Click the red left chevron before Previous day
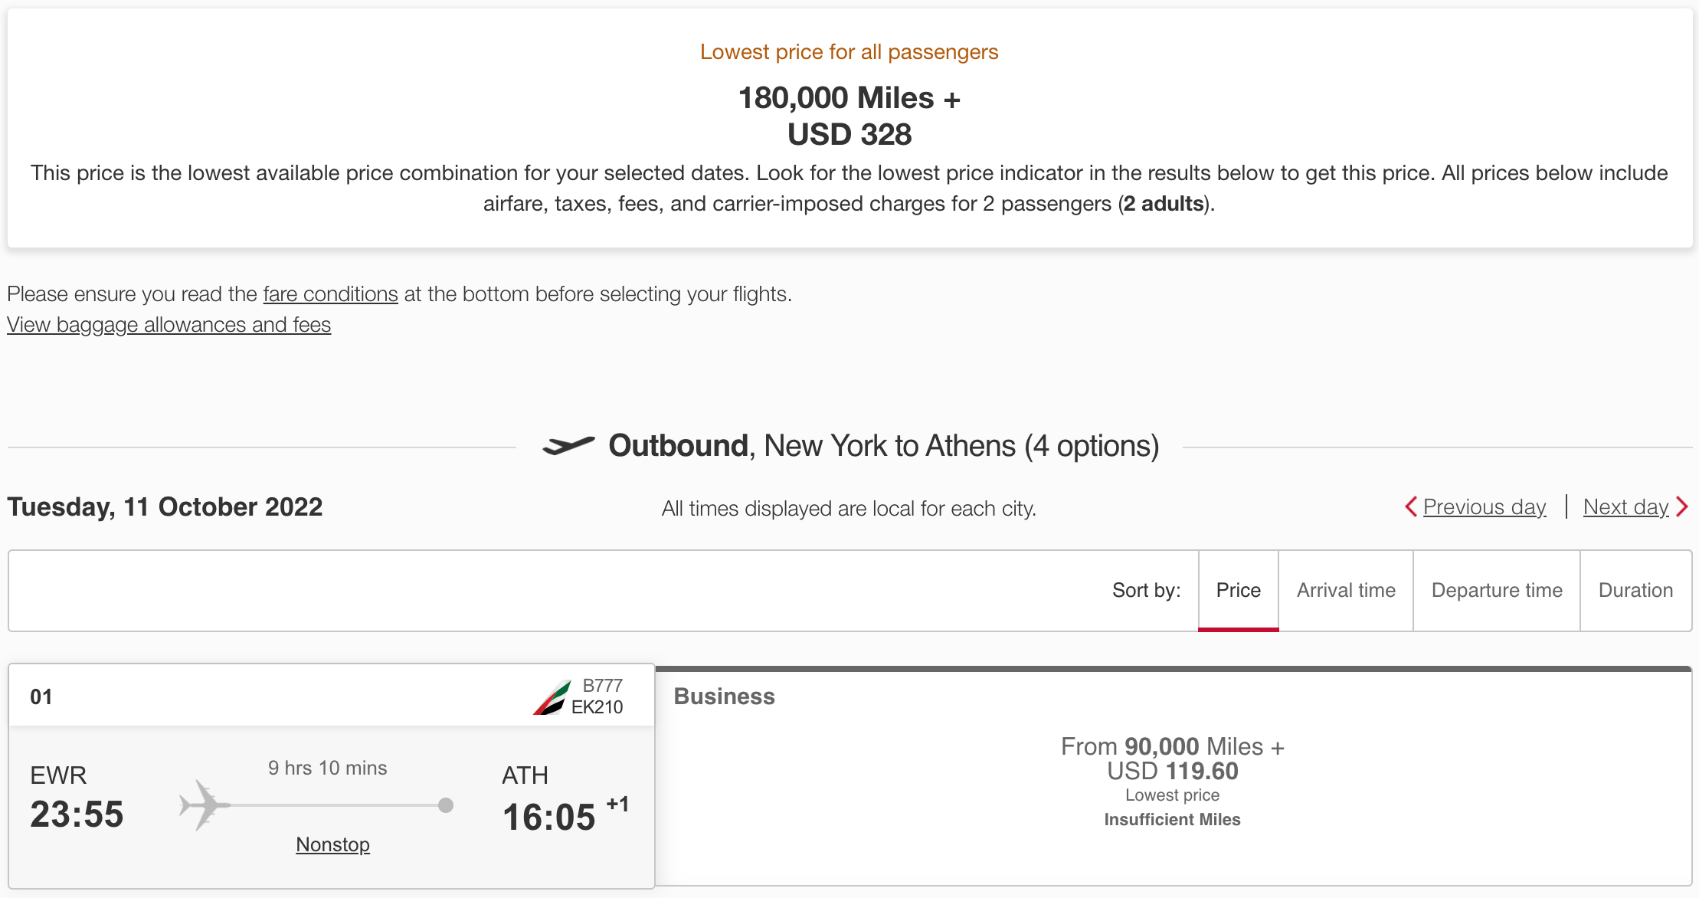Screen dimensions: 1699x898 (x=1412, y=506)
